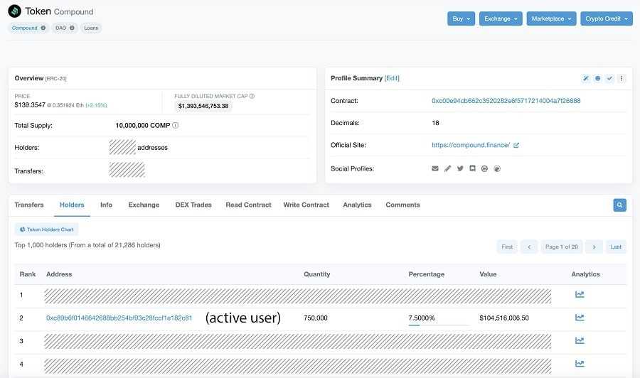Click the info icon next to Total Supply
This screenshot has height=378, width=640.
[176, 125]
